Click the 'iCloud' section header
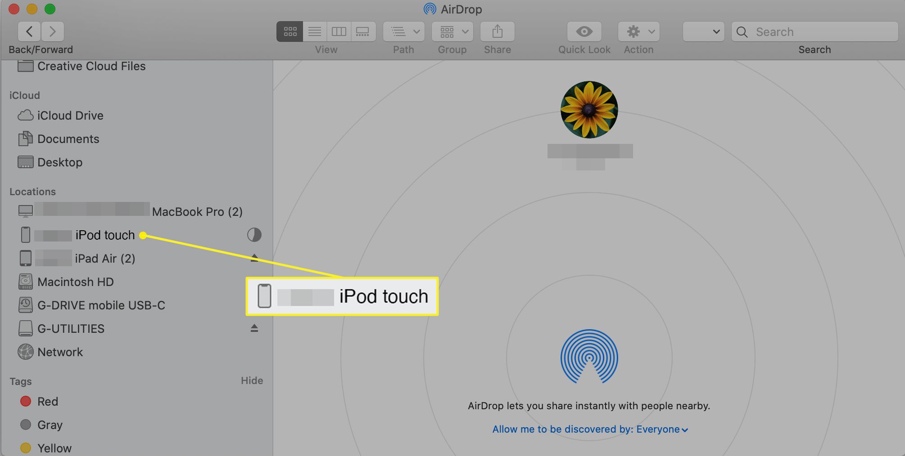The height and width of the screenshot is (456, 905). point(24,95)
